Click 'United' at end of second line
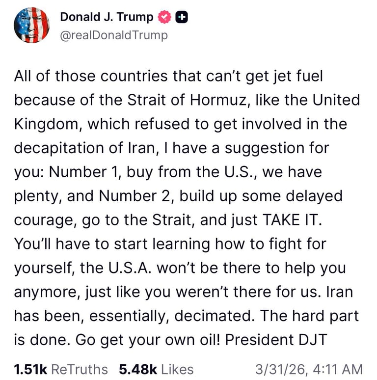This screenshot has height=380, width=377. (x=336, y=100)
